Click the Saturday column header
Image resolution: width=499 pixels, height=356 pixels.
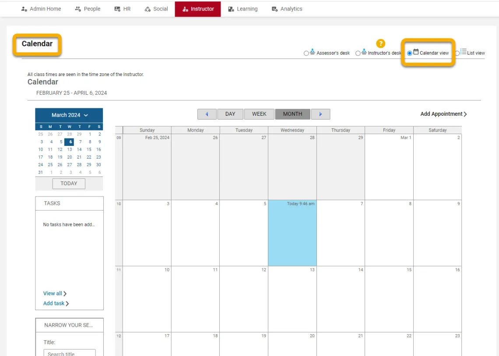(x=437, y=130)
